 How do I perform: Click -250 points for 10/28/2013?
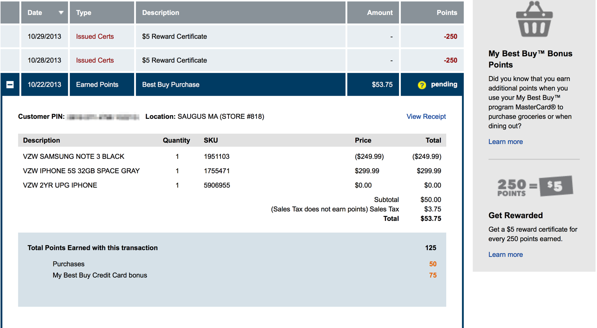pos(450,60)
